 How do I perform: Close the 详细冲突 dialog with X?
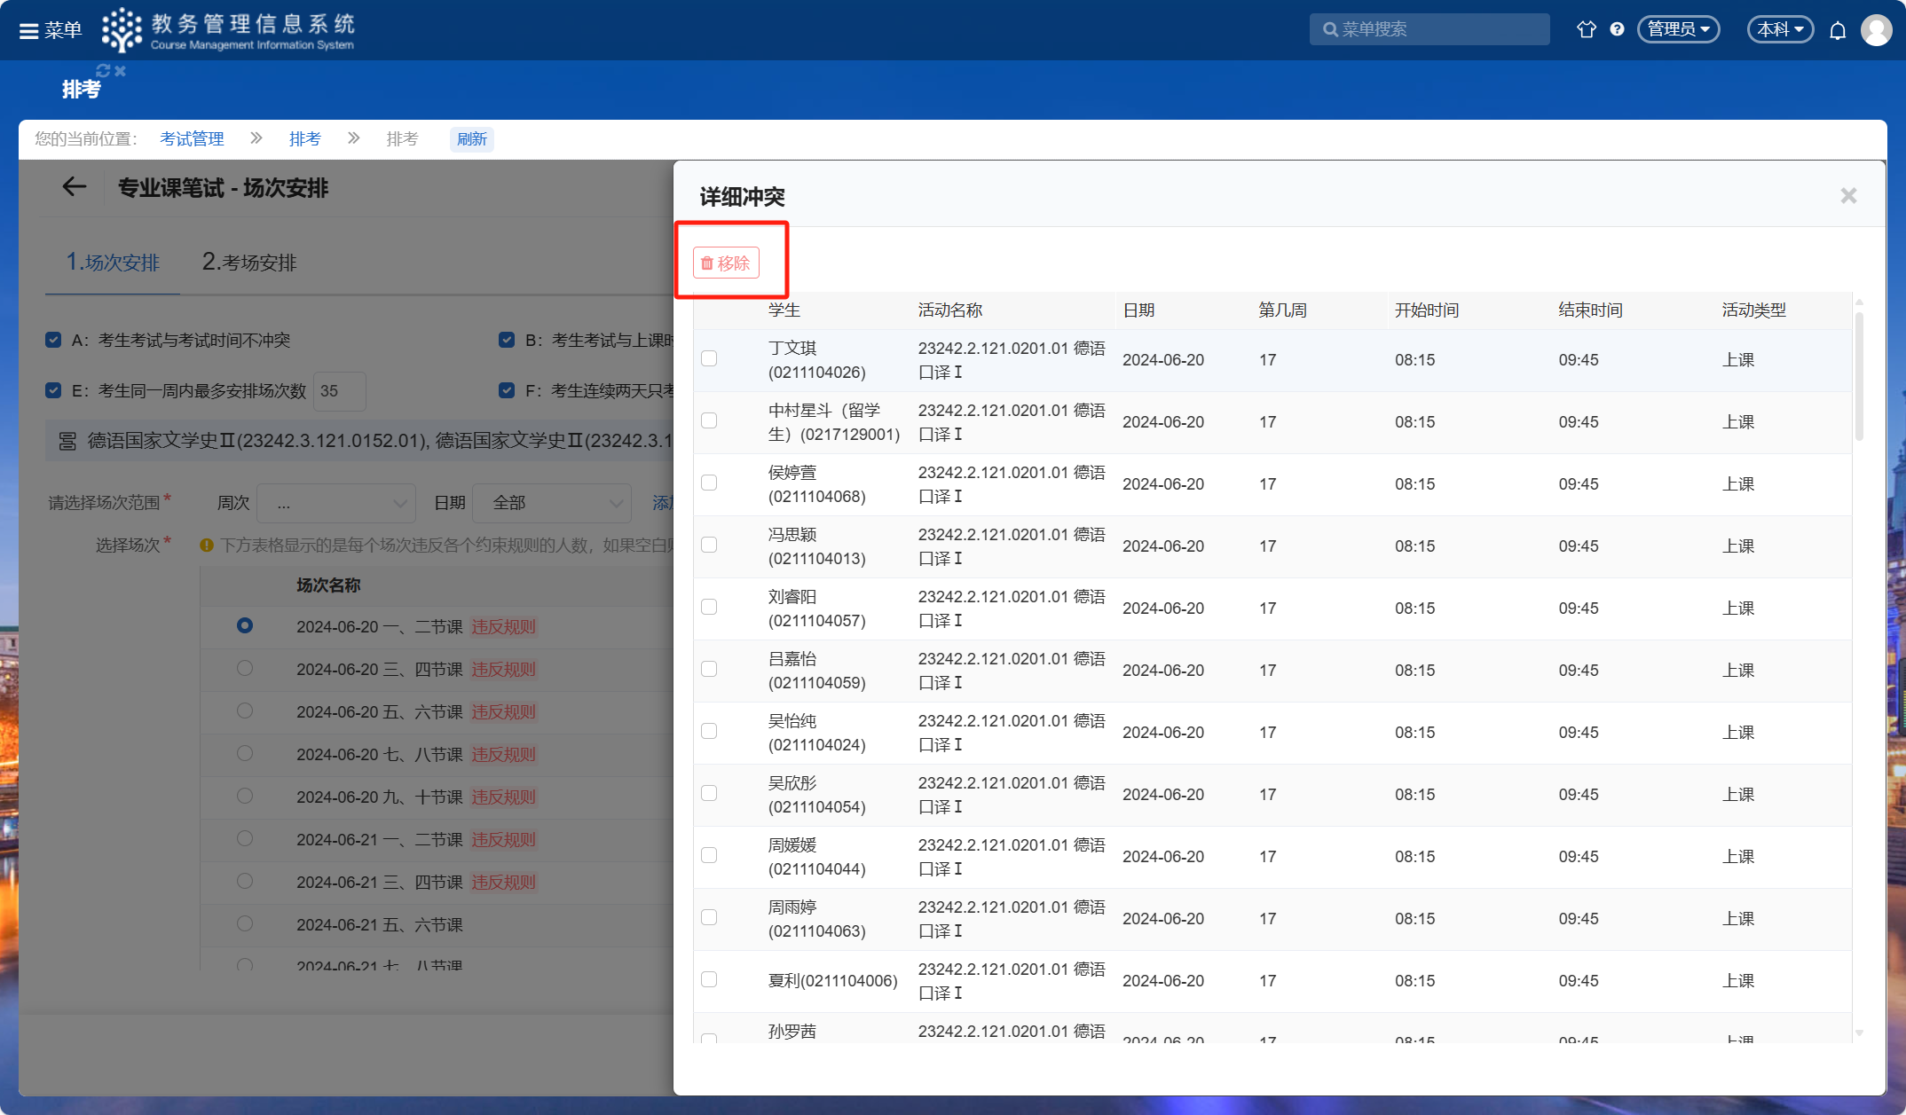[1848, 195]
